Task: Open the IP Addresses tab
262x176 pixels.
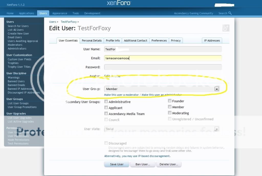Action: pyautogui.click(x=212, y=41)
